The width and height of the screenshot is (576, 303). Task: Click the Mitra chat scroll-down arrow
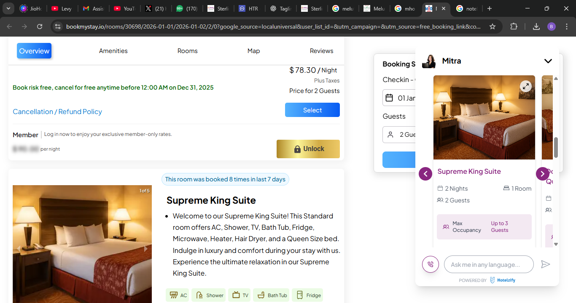tap(556, 244)
